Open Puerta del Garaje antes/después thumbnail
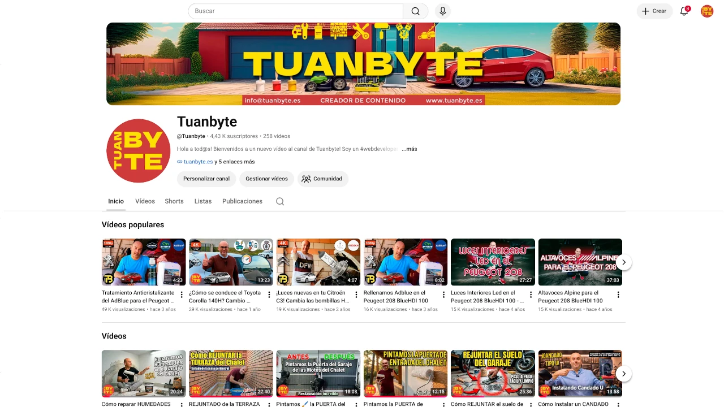This screenshot has height=407, width=724. point(318,374)
